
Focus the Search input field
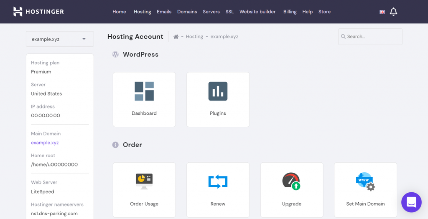click(370, 37)
